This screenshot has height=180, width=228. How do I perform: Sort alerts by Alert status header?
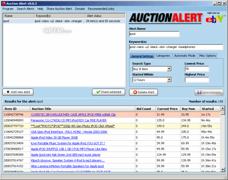(x=105, y=16)
